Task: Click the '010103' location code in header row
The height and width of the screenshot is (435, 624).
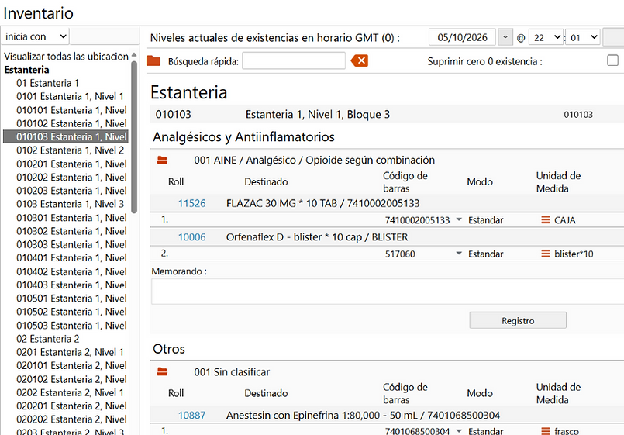Action: point(173,114)
